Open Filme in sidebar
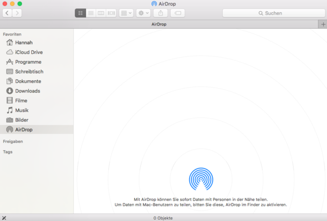 [x=37, y=100]
